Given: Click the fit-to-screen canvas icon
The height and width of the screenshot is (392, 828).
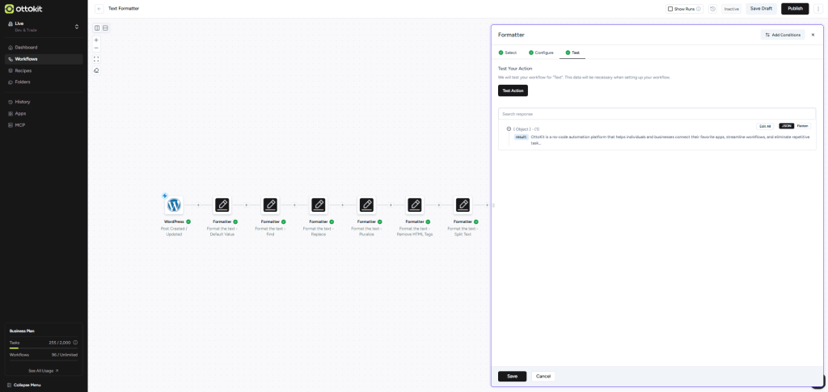Looking at the screenshot, I should pyautogui.click(x=96, y=59).
